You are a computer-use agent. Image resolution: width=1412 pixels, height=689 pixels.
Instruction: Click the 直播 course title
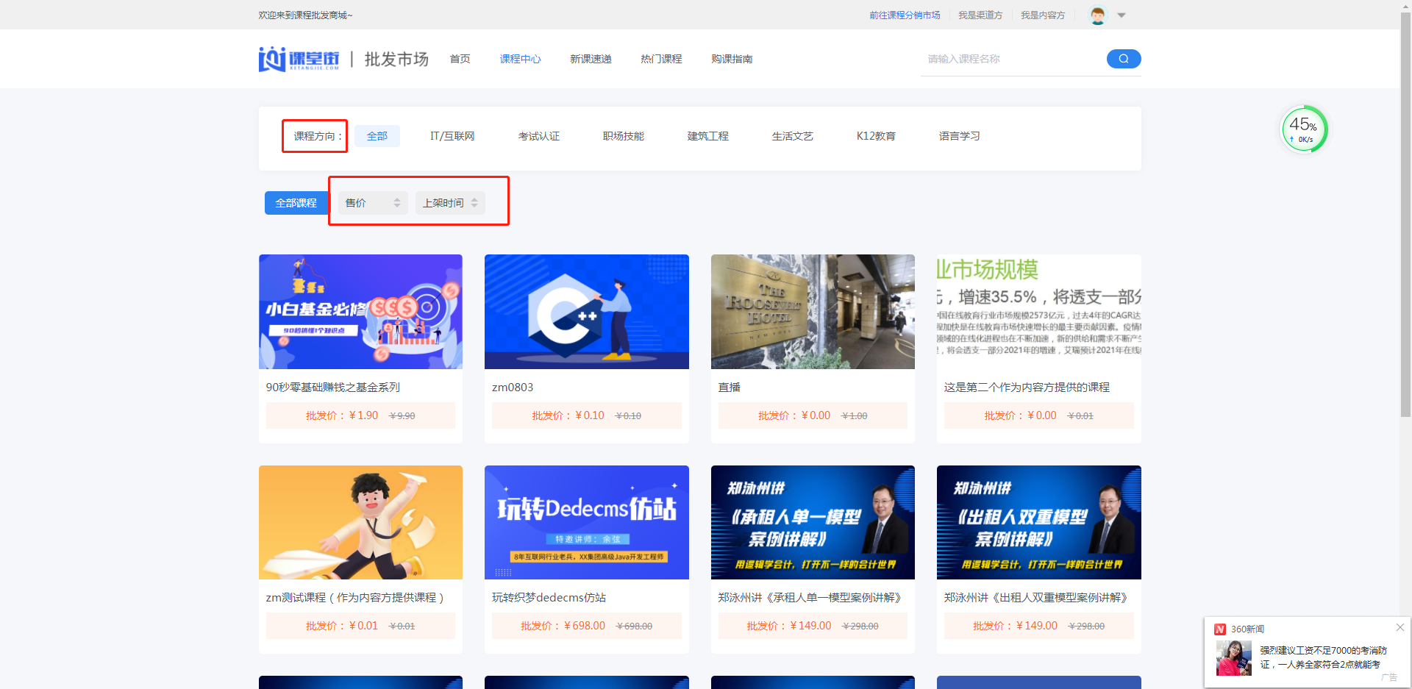(730, 387)
